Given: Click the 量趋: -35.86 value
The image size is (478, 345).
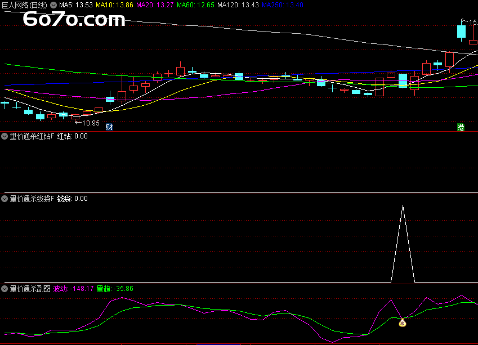Looking at the screenshot, I should tap(115, 289).
